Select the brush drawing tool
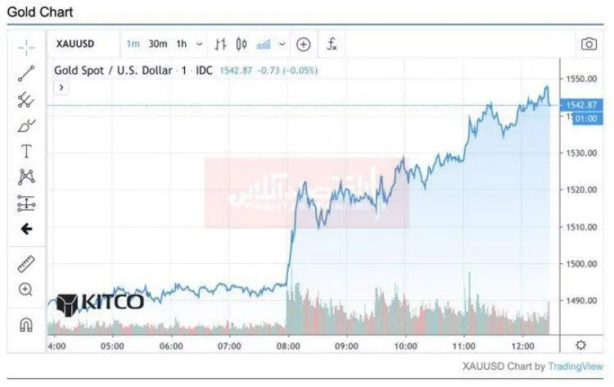The image size is (614, 387). click(26, 126)
